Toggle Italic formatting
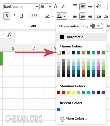 tap(14, 16)
